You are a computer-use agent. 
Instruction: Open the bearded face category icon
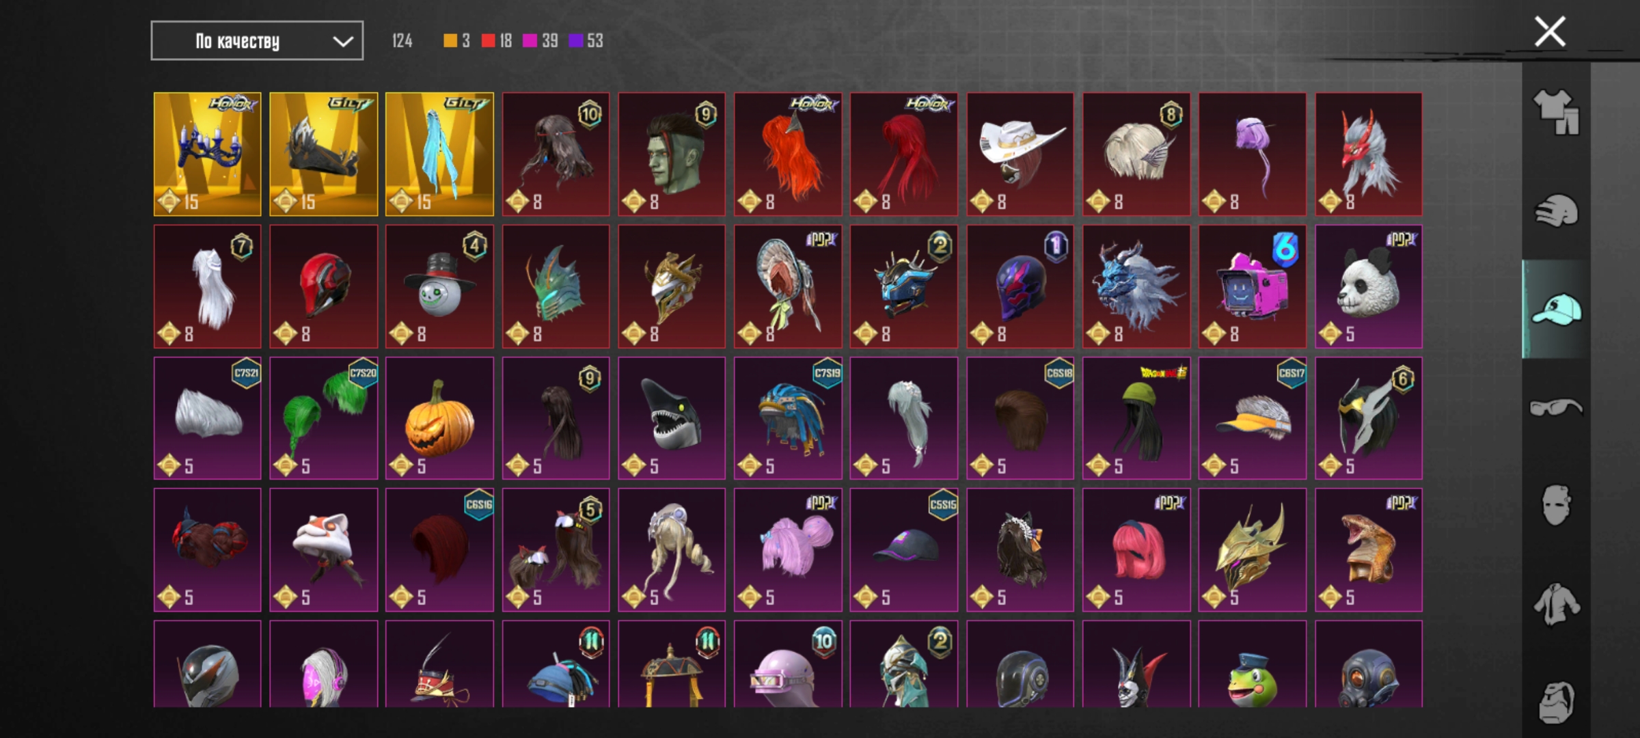[x=1557, y=701]
